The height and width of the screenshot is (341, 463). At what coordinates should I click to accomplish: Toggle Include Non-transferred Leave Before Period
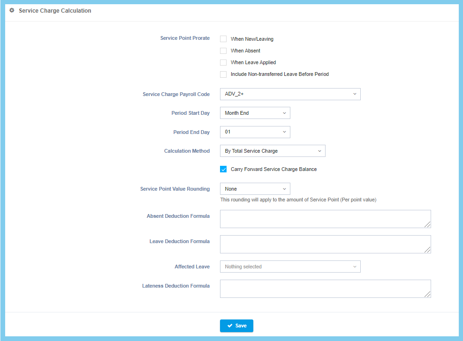pyautogui.click(x=223, y=74)
